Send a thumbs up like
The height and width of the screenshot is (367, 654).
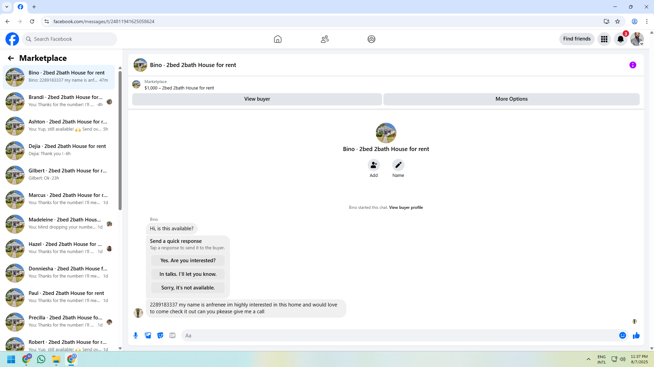[x=636, y=336]
